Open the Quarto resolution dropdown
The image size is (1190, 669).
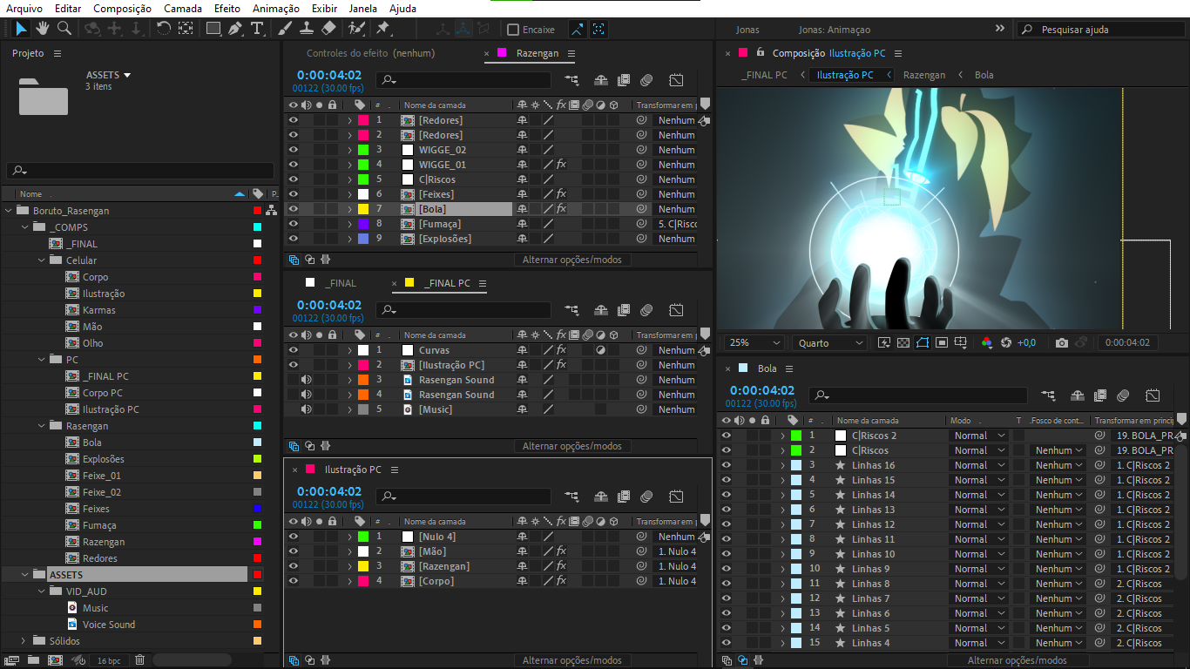(829, 343)
